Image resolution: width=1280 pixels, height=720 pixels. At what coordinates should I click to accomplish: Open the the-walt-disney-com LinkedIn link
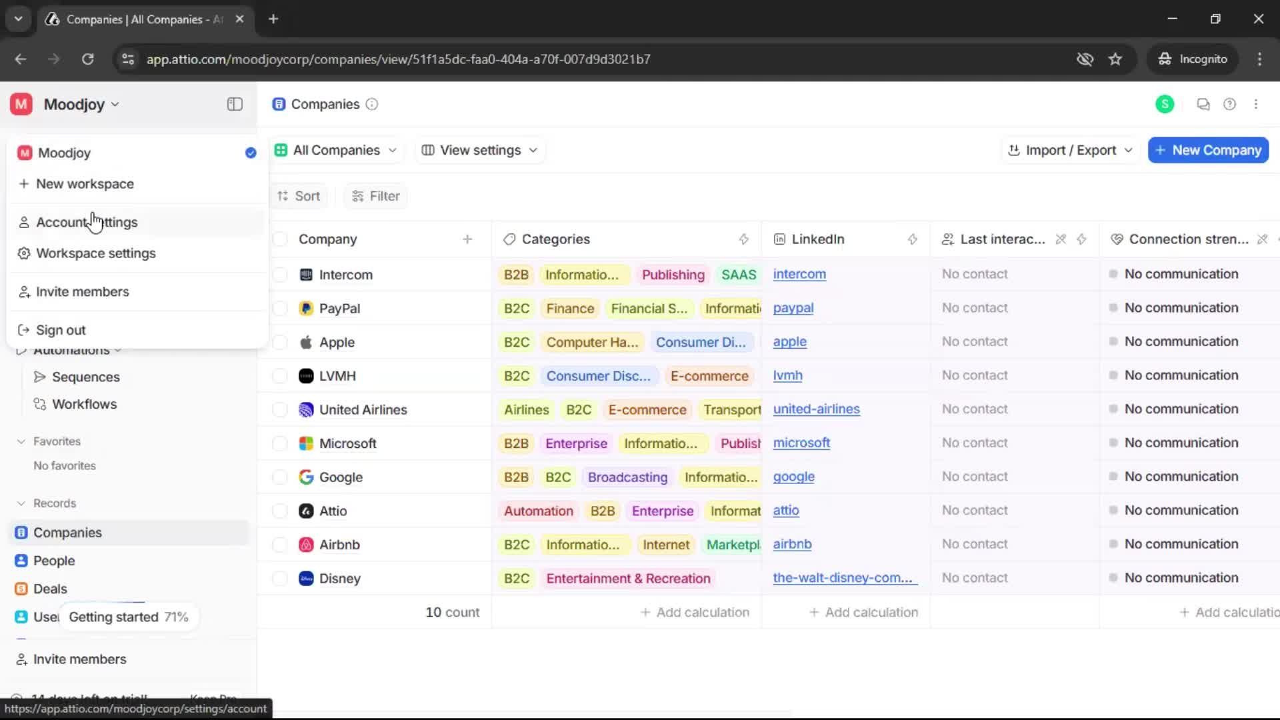tap(845, 578)
